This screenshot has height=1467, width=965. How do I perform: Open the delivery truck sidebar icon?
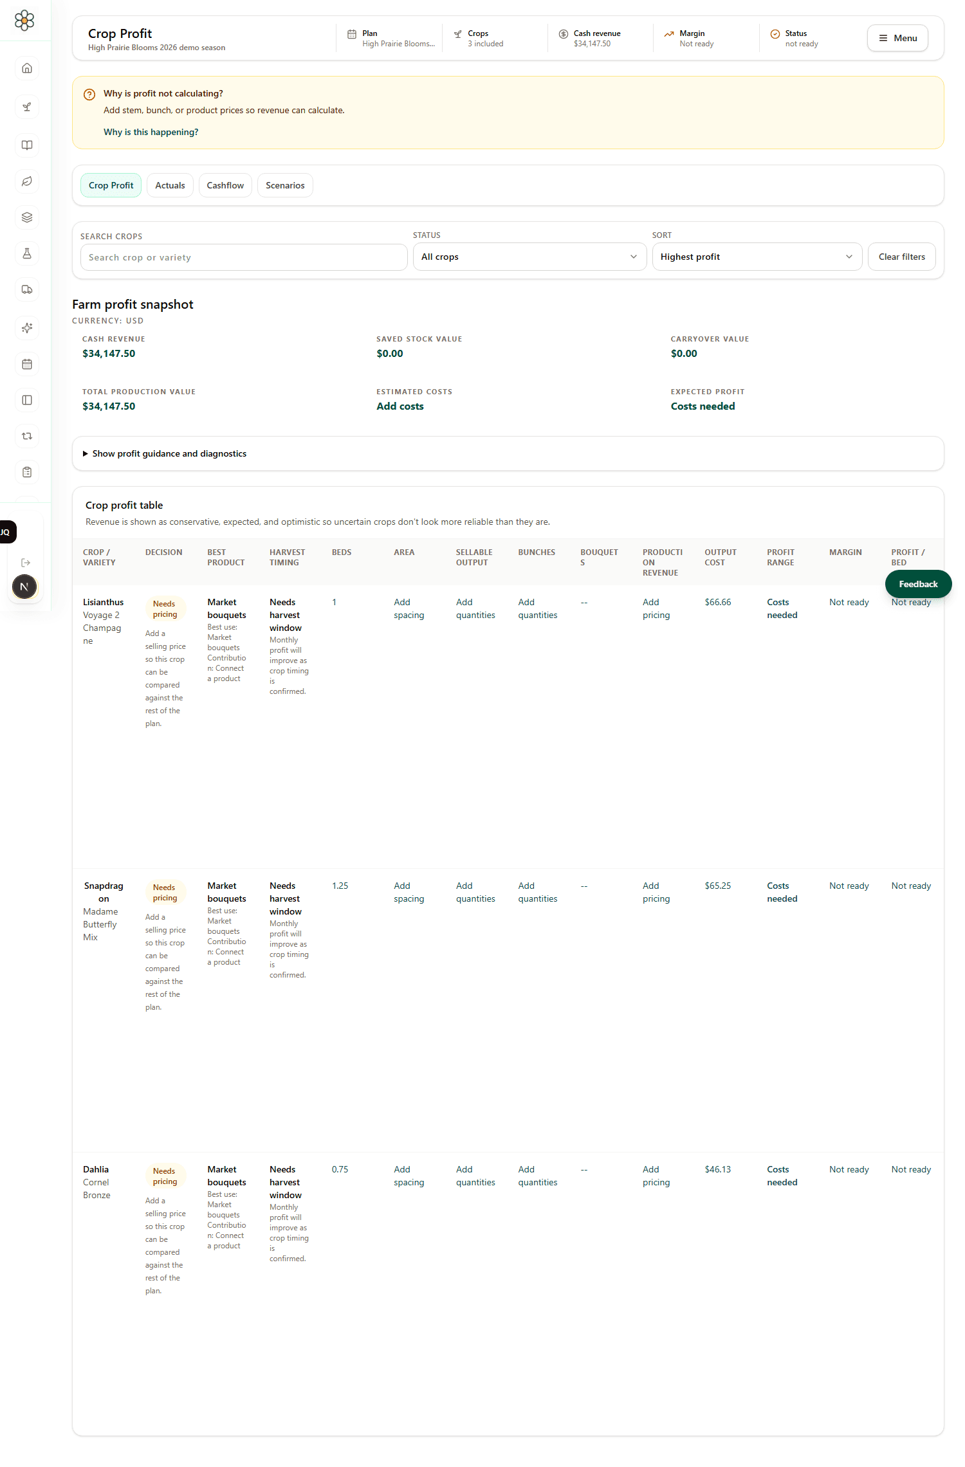pyautogui.click(x=27, y=289)
